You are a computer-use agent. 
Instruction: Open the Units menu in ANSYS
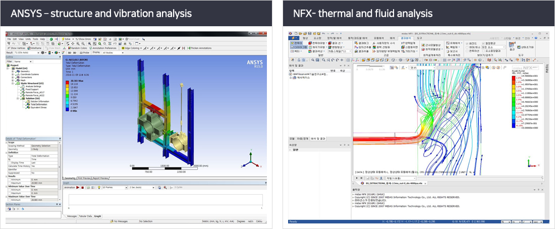[x=27, y=39]
